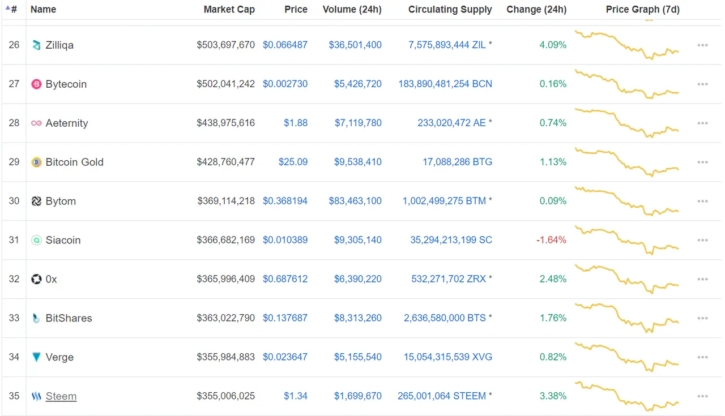Click Bitcoin Gold price $25.09
The image size is (725, 416).
click(x=293, y=162)
